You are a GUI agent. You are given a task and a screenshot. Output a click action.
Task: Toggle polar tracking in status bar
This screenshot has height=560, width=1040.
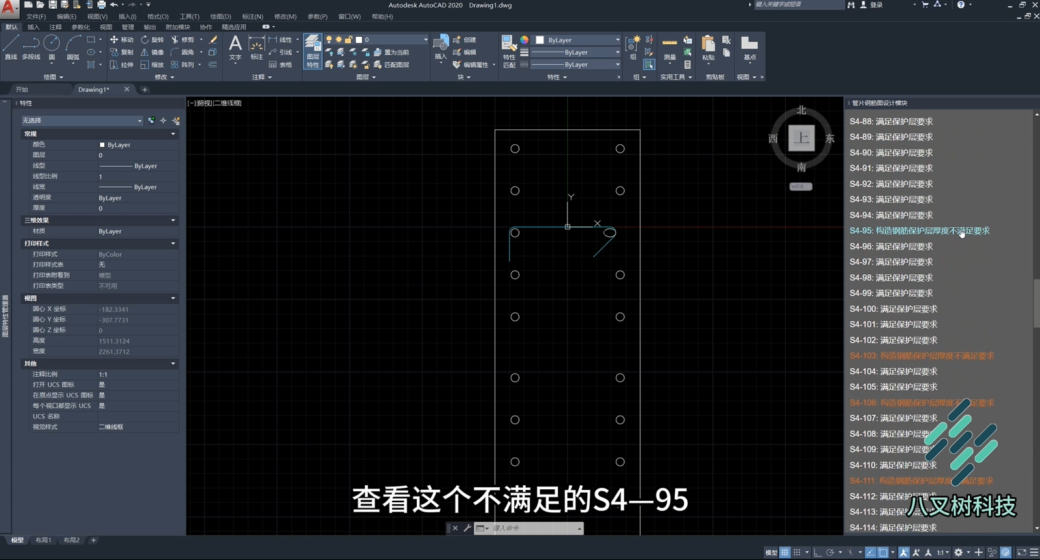pos(830,553)
